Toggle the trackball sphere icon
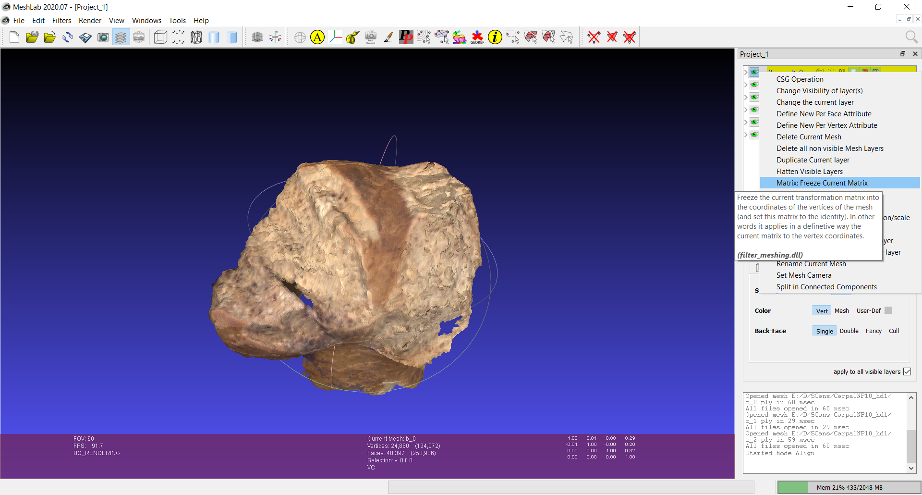This screenshot has width=922, height=495. click(x=300, y=37)
